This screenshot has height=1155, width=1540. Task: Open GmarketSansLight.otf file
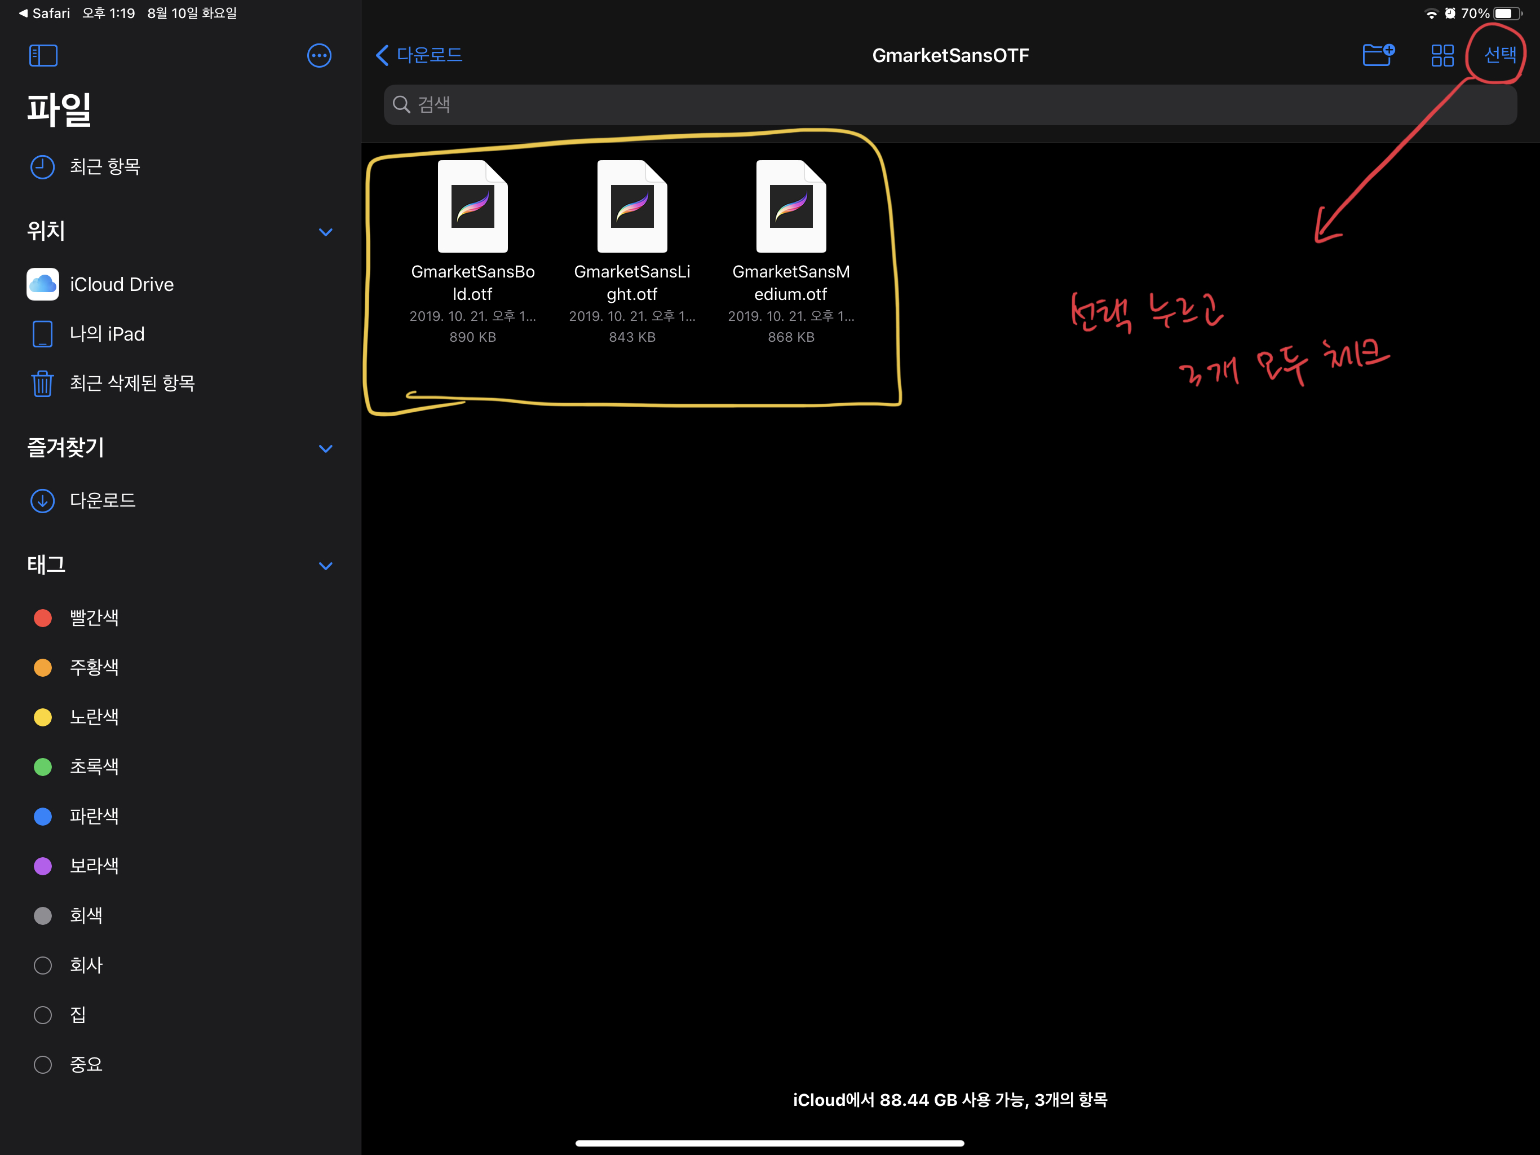click(631, 252)
